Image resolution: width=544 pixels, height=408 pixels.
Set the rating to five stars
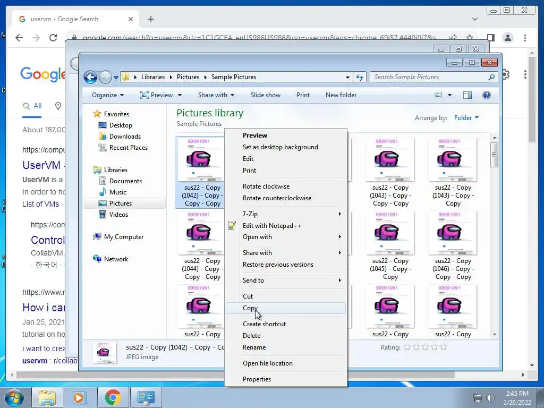pyautogui.click(x=443, y=347)
